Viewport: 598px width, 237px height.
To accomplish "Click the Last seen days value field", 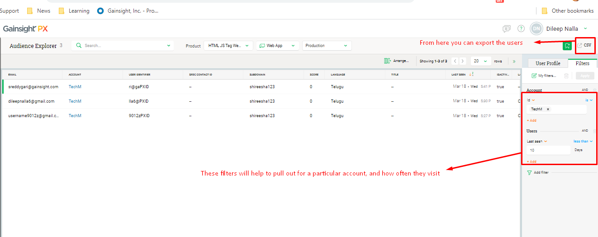I will pos(549,150).
